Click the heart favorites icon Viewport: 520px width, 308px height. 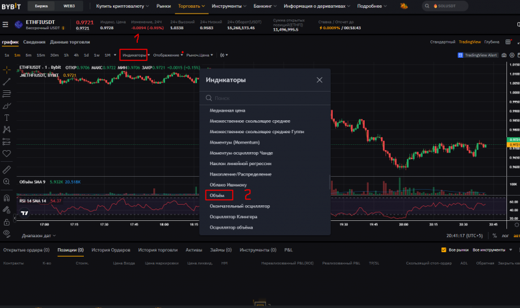click(6, 153)
